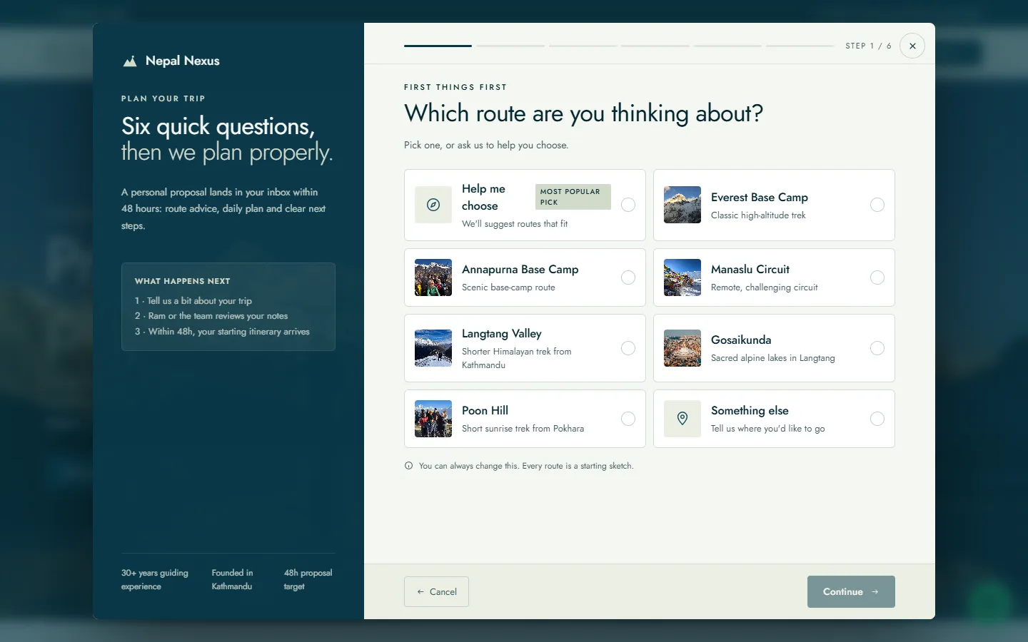The height and width of the screenshot is (642, 1028).
Task: Click the Everest Base Camp photo thumbnail
Action: pos(682,205)
